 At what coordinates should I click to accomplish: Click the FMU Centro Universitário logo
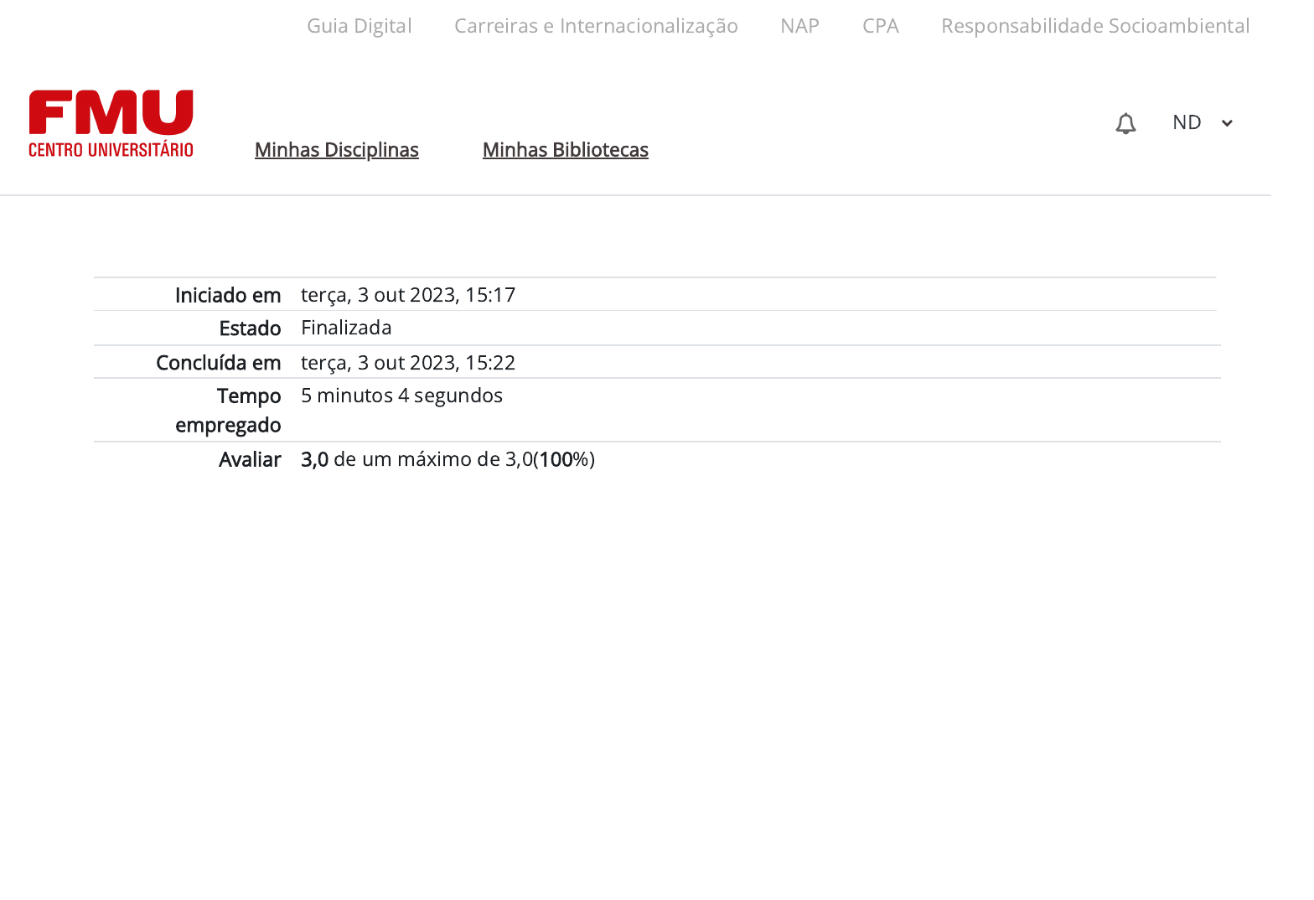[111, 123]
